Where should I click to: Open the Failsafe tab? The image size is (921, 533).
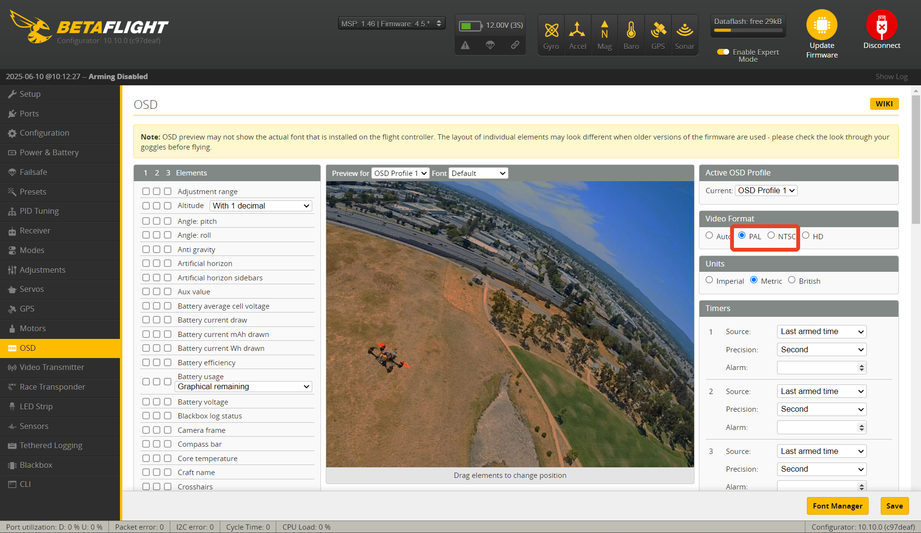(60, 172)
